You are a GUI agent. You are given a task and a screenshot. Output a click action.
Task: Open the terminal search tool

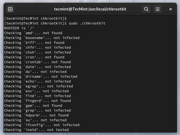[146, 9]
